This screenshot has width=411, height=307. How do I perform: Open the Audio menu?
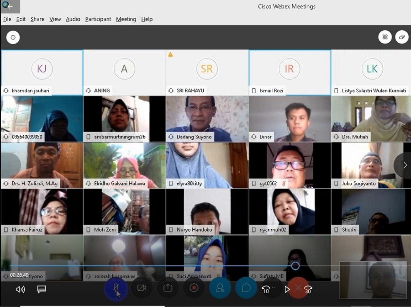(73, 19)
